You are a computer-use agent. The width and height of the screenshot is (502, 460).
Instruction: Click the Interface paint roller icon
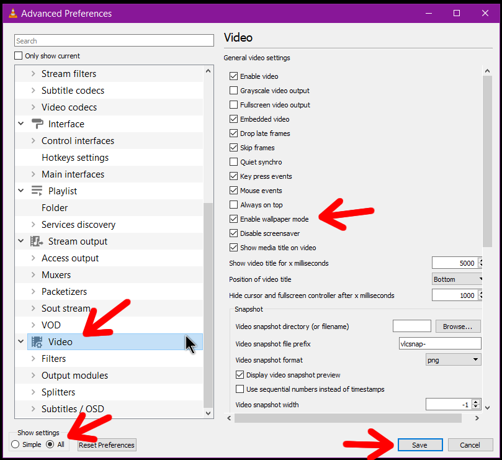pyautogui.click(x=37, y=124)
